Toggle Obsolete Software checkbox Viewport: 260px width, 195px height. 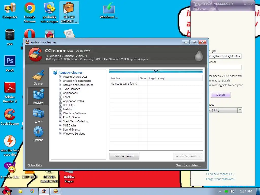point(60,113)
